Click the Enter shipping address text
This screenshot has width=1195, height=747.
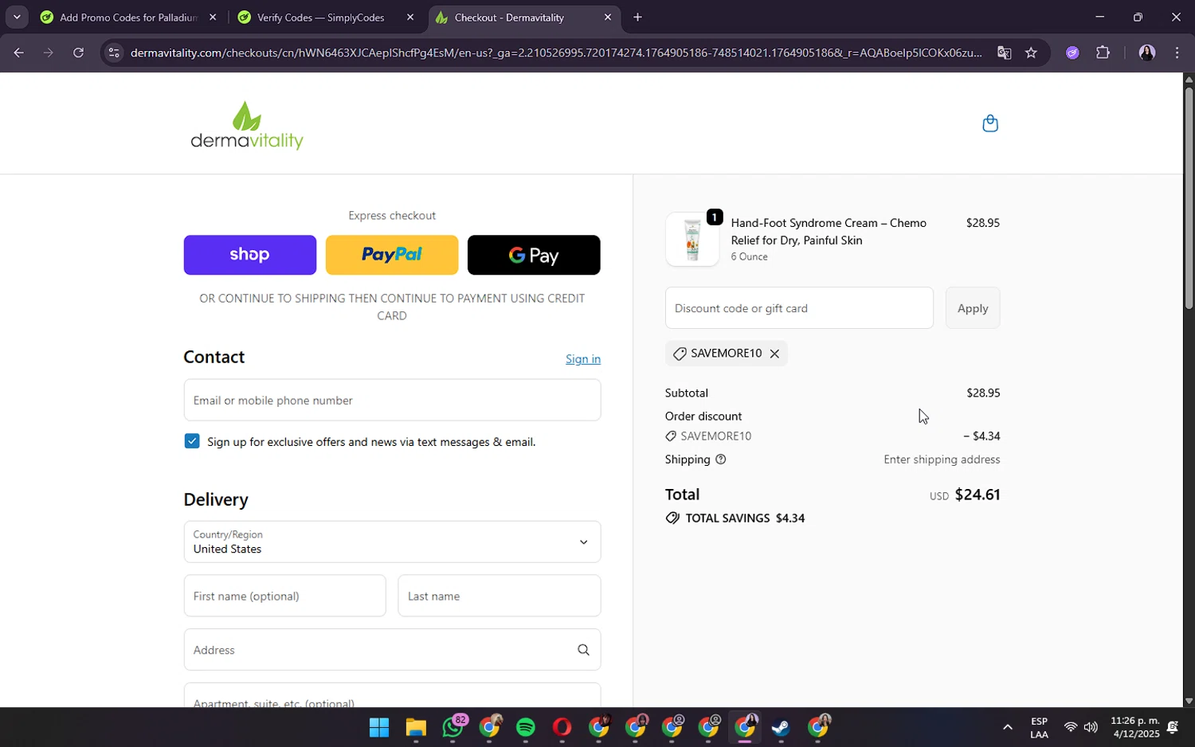(942, 460)
